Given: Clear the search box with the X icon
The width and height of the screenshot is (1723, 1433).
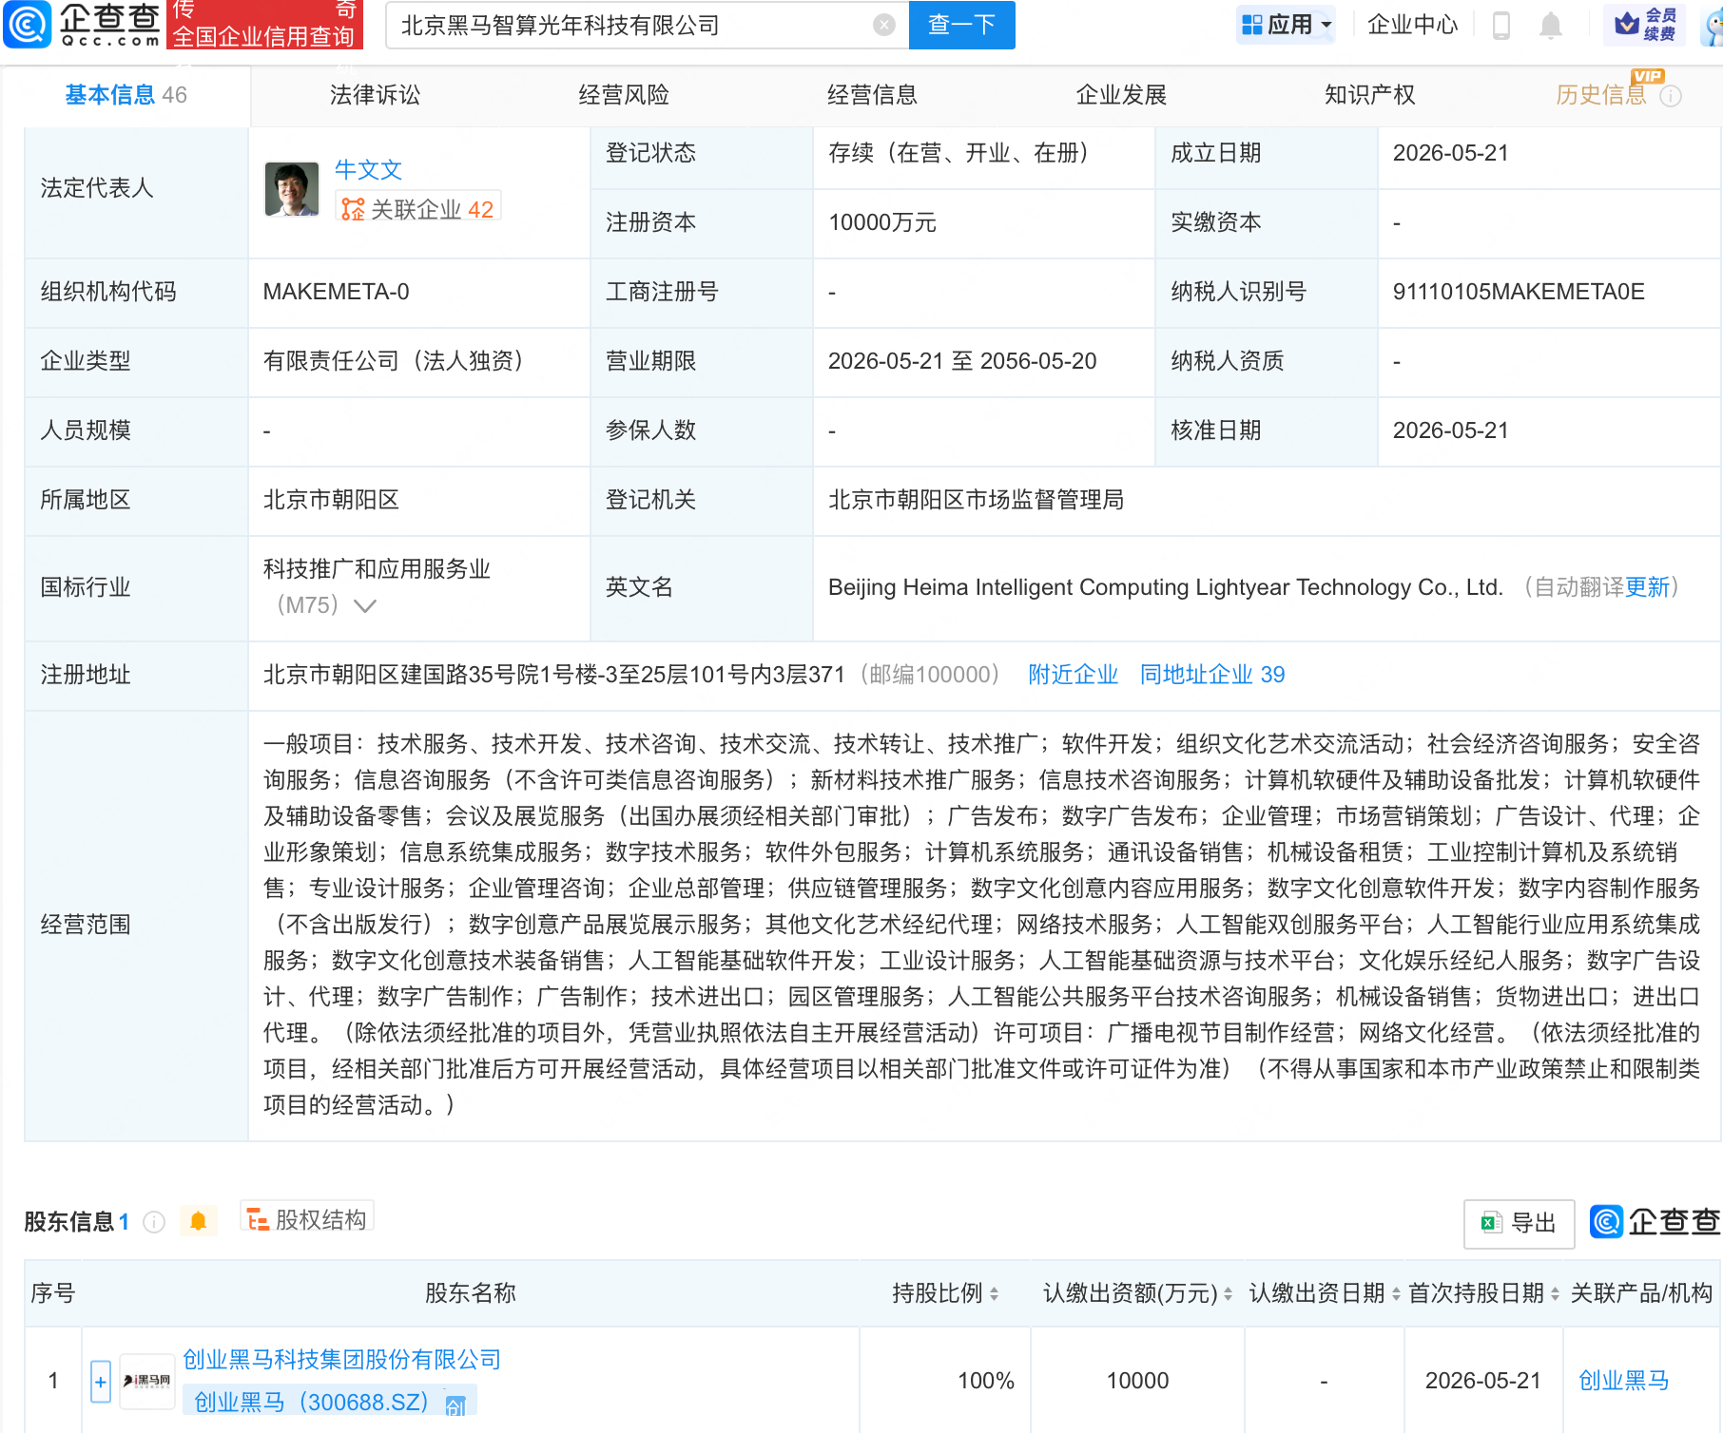Looking at the screenshot, I should pyautogui.click(x=884, y=25).
